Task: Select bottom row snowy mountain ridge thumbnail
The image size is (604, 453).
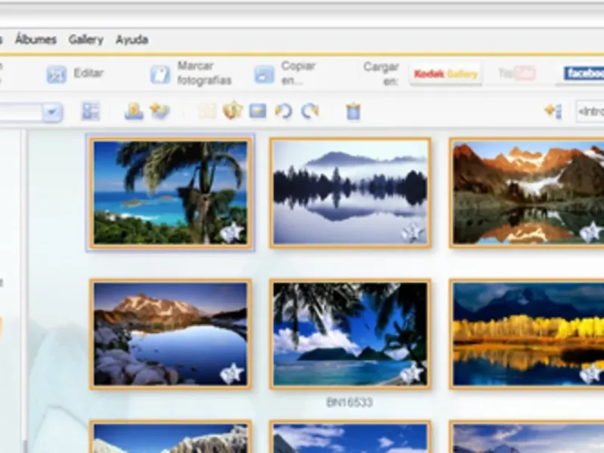Action: coord(171,437)
